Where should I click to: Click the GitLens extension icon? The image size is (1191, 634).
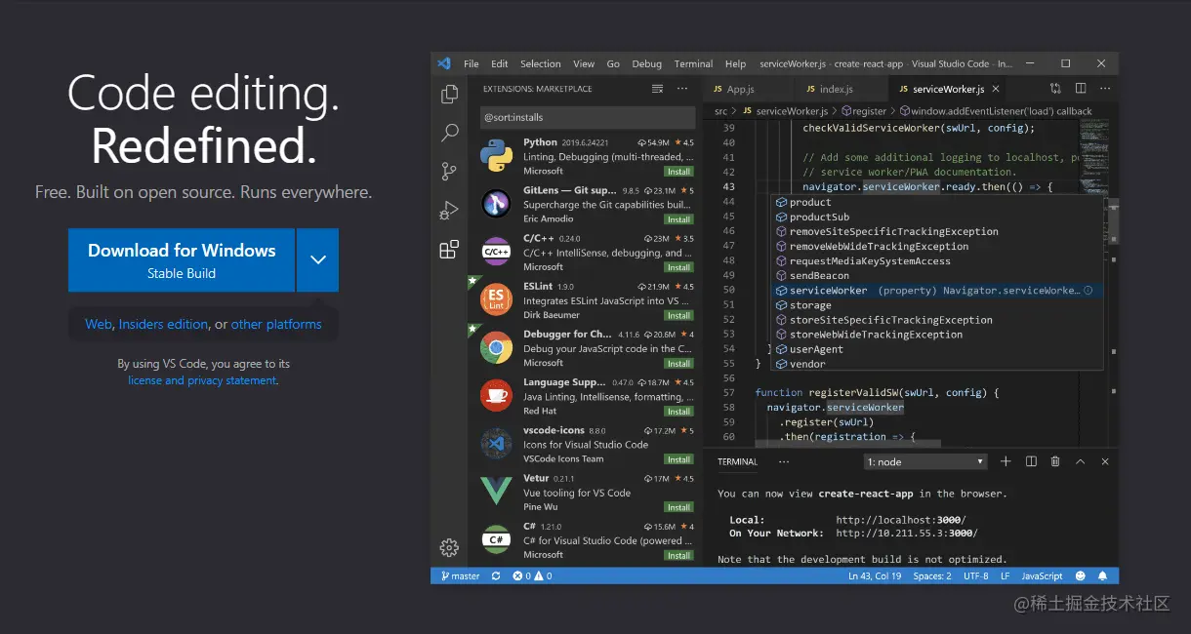click(x=497, y=204)
